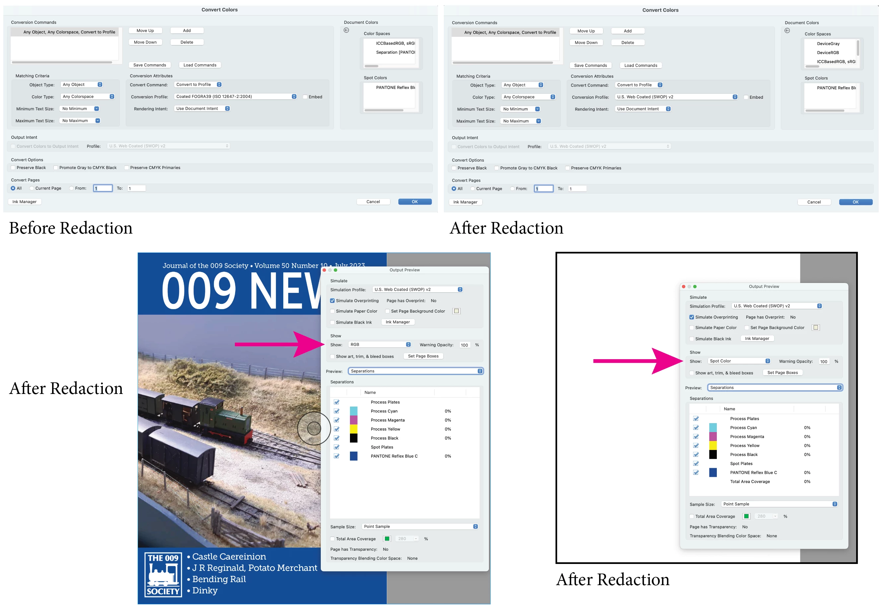Click the Process Black swatch in right separations list
The height and width of the screenshot is (609, 885).
pyautogui.click(x=713, y=455)
